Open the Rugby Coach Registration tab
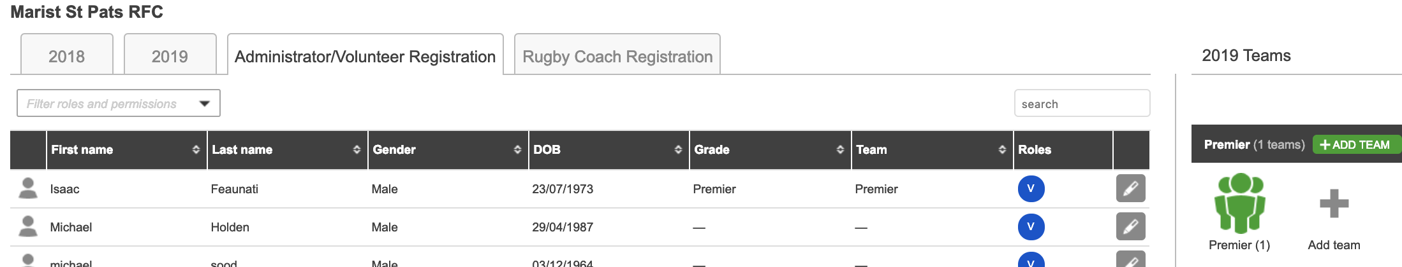This screenshot has width=1402, height=267. (x=617, y=56)
